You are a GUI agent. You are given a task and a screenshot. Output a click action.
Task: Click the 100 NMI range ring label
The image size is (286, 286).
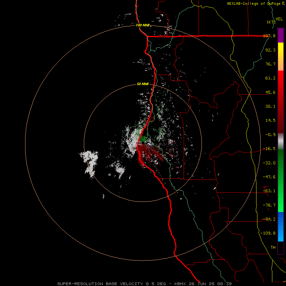coord(143,25)
